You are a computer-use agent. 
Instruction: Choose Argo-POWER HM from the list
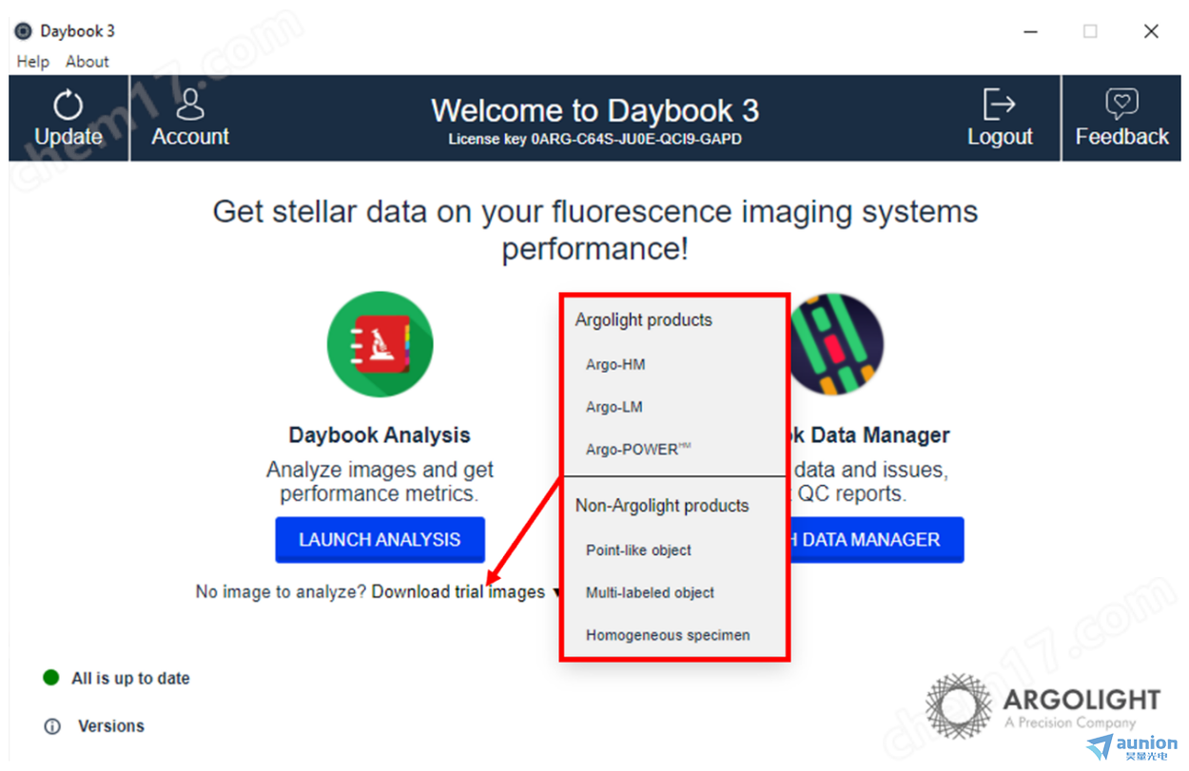[638, 450]
